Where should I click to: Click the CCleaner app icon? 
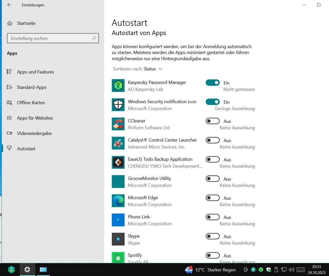point(118,124)
